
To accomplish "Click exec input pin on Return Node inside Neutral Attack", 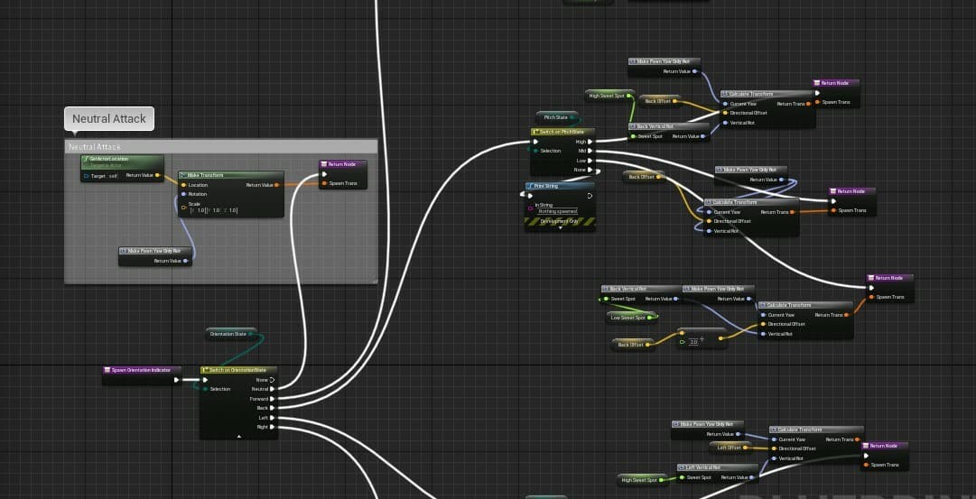I will click(324, 174).
